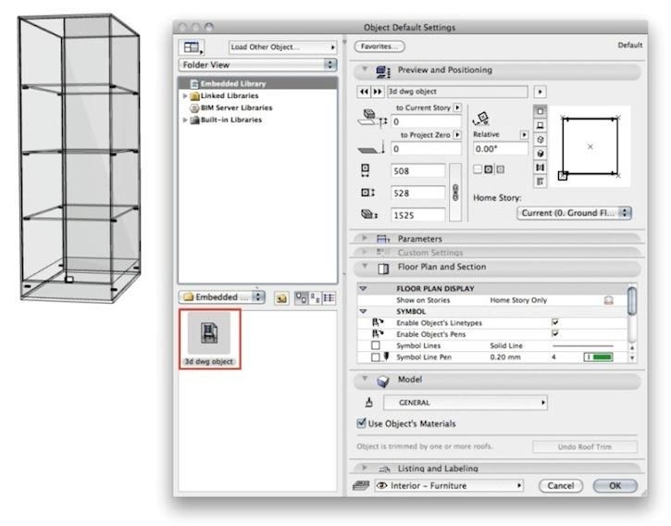The image size is (671, 526).
Task: Collapse the SYMBOL group
Action: [363, 311]
